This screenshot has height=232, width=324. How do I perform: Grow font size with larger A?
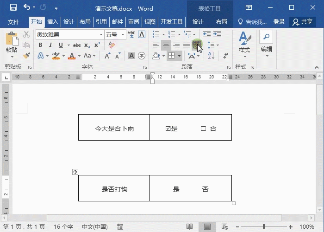click(107, 56)
